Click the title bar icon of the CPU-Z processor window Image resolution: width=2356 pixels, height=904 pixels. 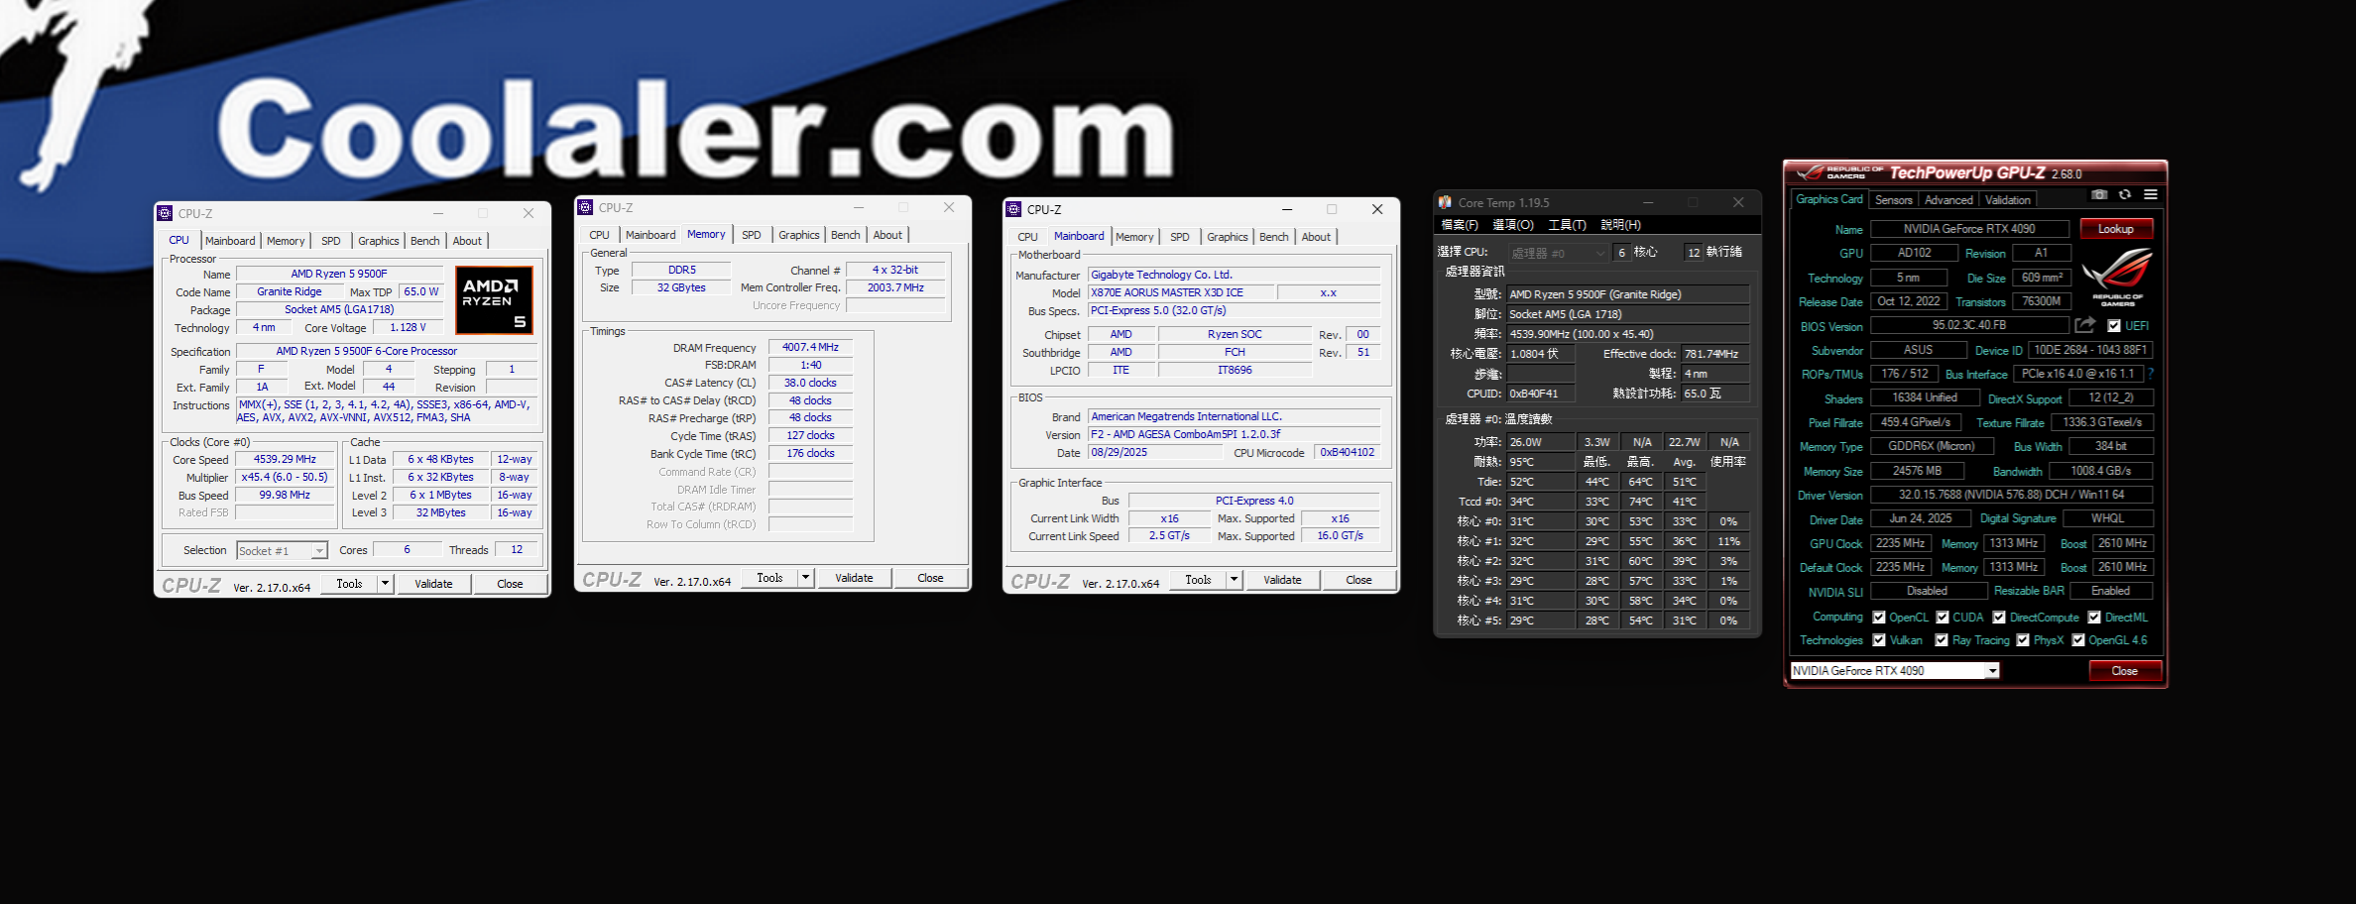click(166, 213)
